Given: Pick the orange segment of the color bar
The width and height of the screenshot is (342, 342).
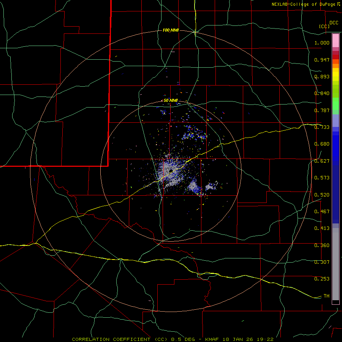Looking at the screenshot, I should coord(336,66).
